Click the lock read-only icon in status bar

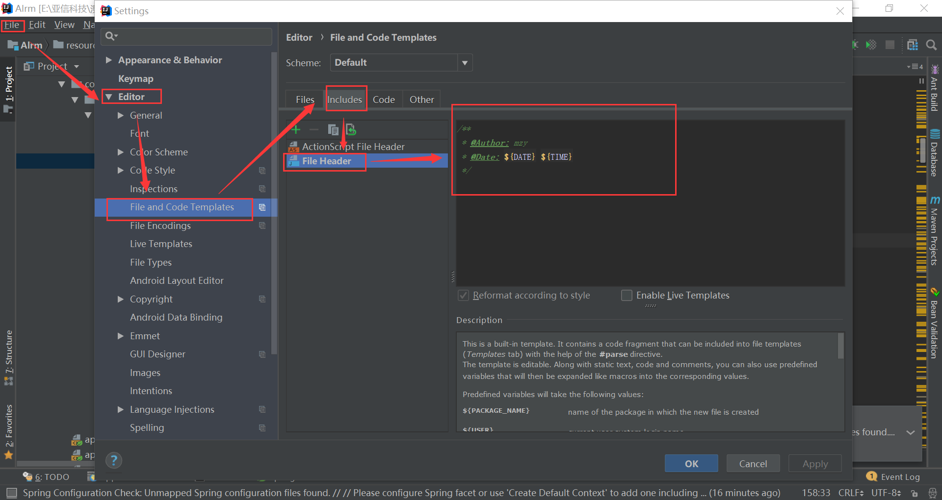click(x=914, y=493)
